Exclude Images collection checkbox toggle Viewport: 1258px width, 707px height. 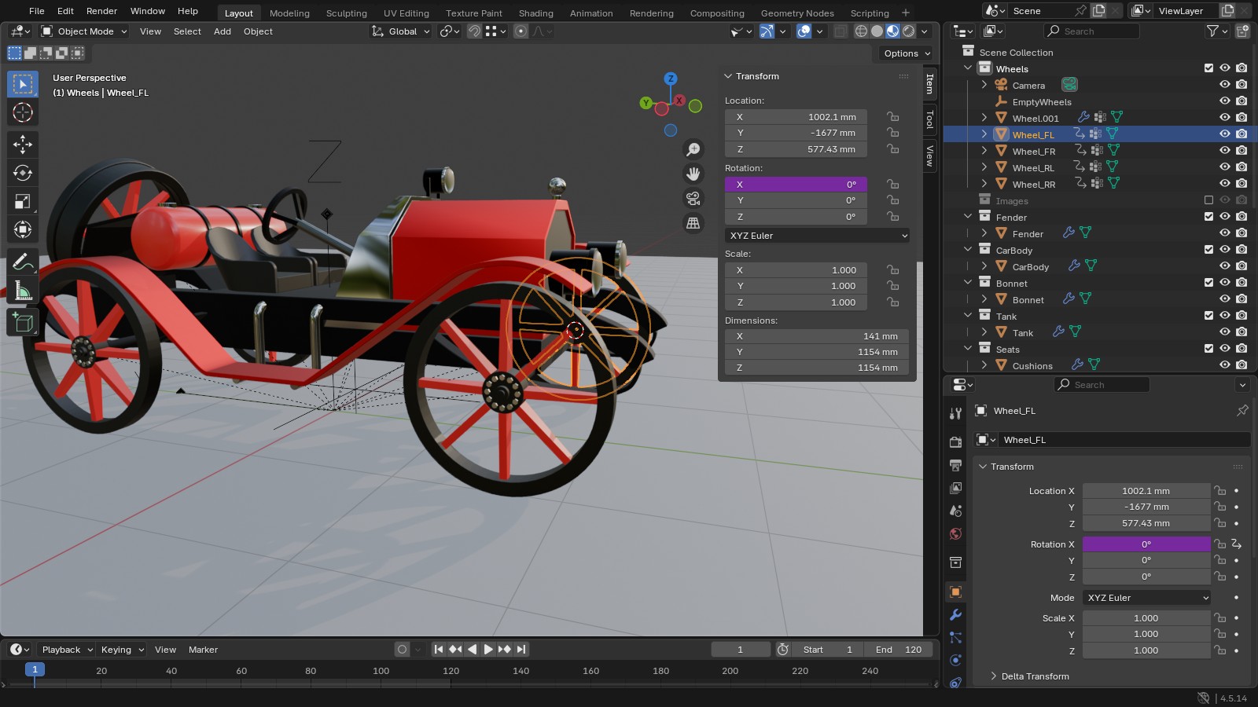tap(1208, 200)
